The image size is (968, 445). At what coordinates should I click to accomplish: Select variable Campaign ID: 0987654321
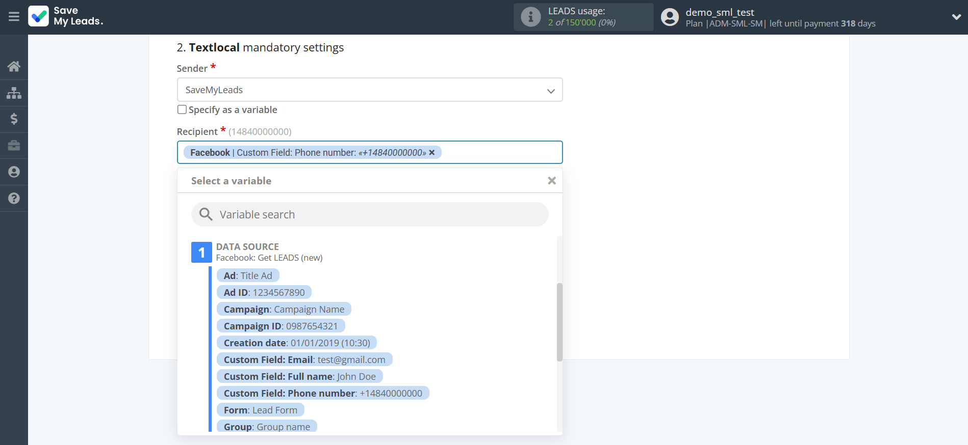281,326
